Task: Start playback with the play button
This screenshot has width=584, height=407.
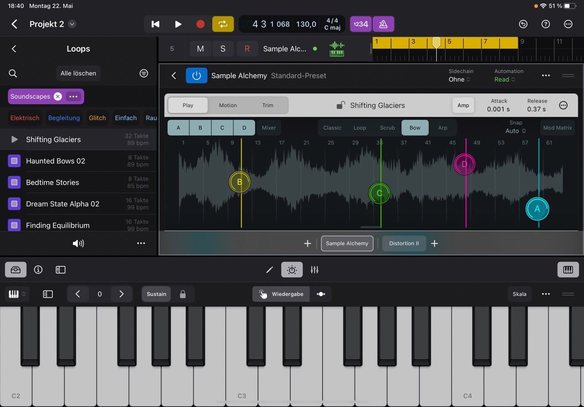Action: 178,24
